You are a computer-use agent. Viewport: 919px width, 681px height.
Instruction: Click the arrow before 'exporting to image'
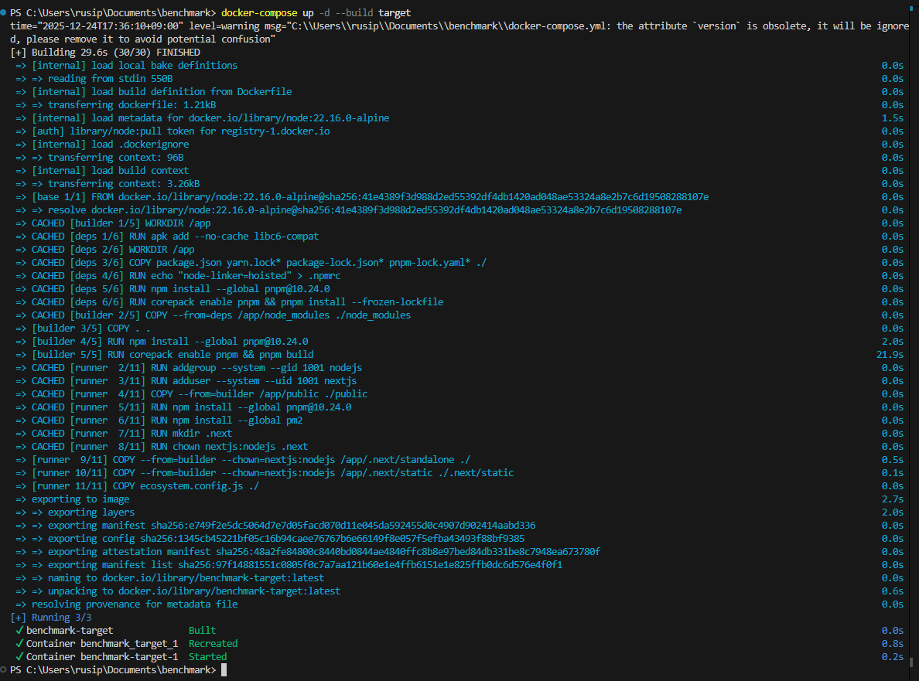[x=21, y=499]
